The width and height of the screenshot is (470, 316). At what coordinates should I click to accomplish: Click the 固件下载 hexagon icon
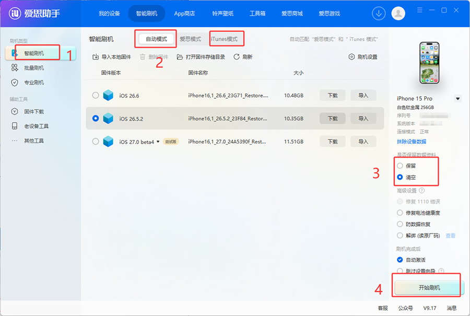click(x=15, y=112)
